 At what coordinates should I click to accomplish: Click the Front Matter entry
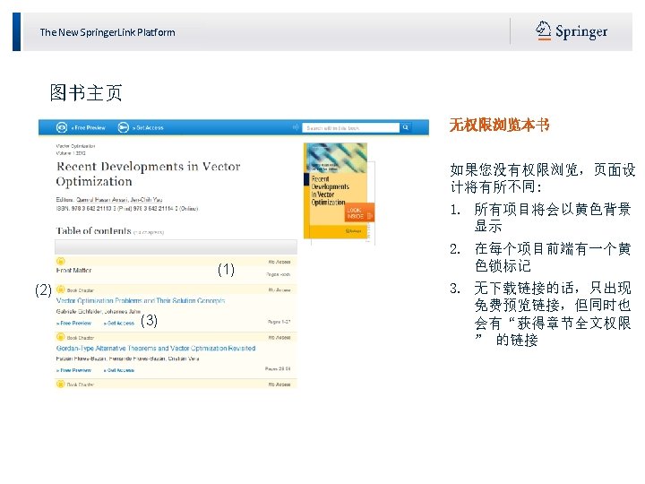74,271
